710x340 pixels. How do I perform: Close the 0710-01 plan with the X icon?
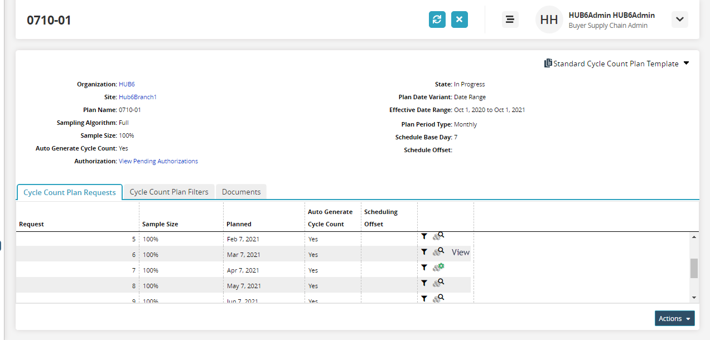coord(460,20)
